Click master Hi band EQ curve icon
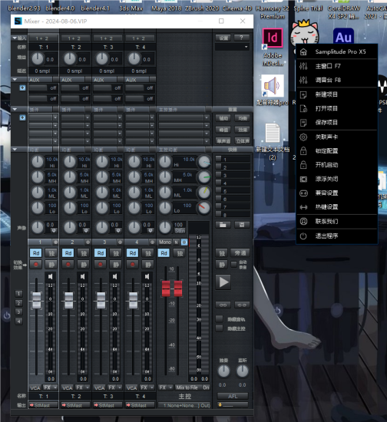Screen dimensions: 387x422 [x=204, y=162]
